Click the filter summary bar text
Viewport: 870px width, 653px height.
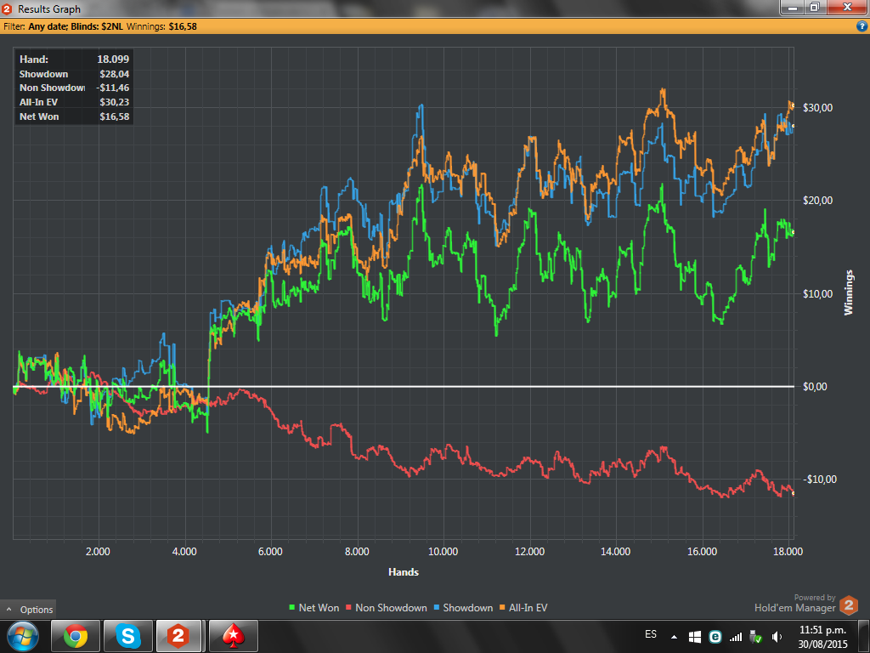(x=100, y=26)
